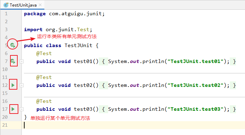Click the run icon beside test01
This screenshot has width=245, height=135.
[x=13, y=61]
